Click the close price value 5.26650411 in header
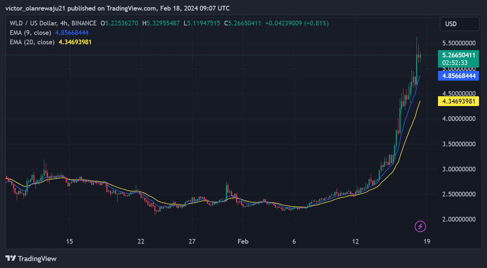The image size is (487, 268). pos(245,23)
